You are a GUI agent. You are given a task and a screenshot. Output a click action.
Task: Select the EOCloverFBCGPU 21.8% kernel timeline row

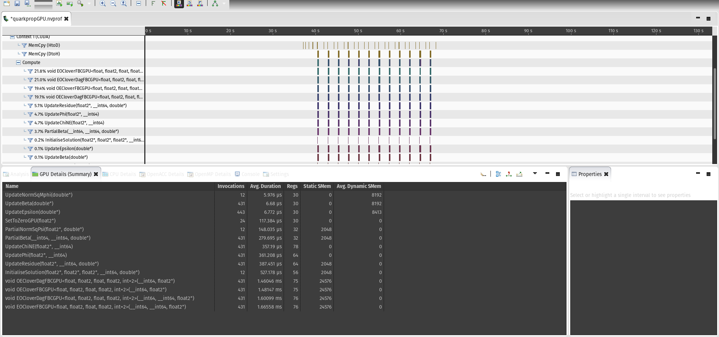357,71
